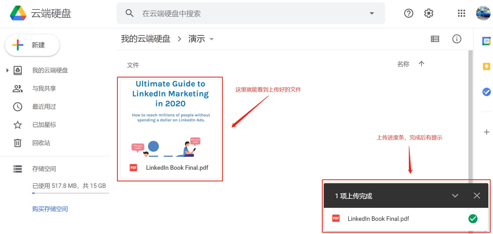Switch to list layout view

[x=435, y=39]
